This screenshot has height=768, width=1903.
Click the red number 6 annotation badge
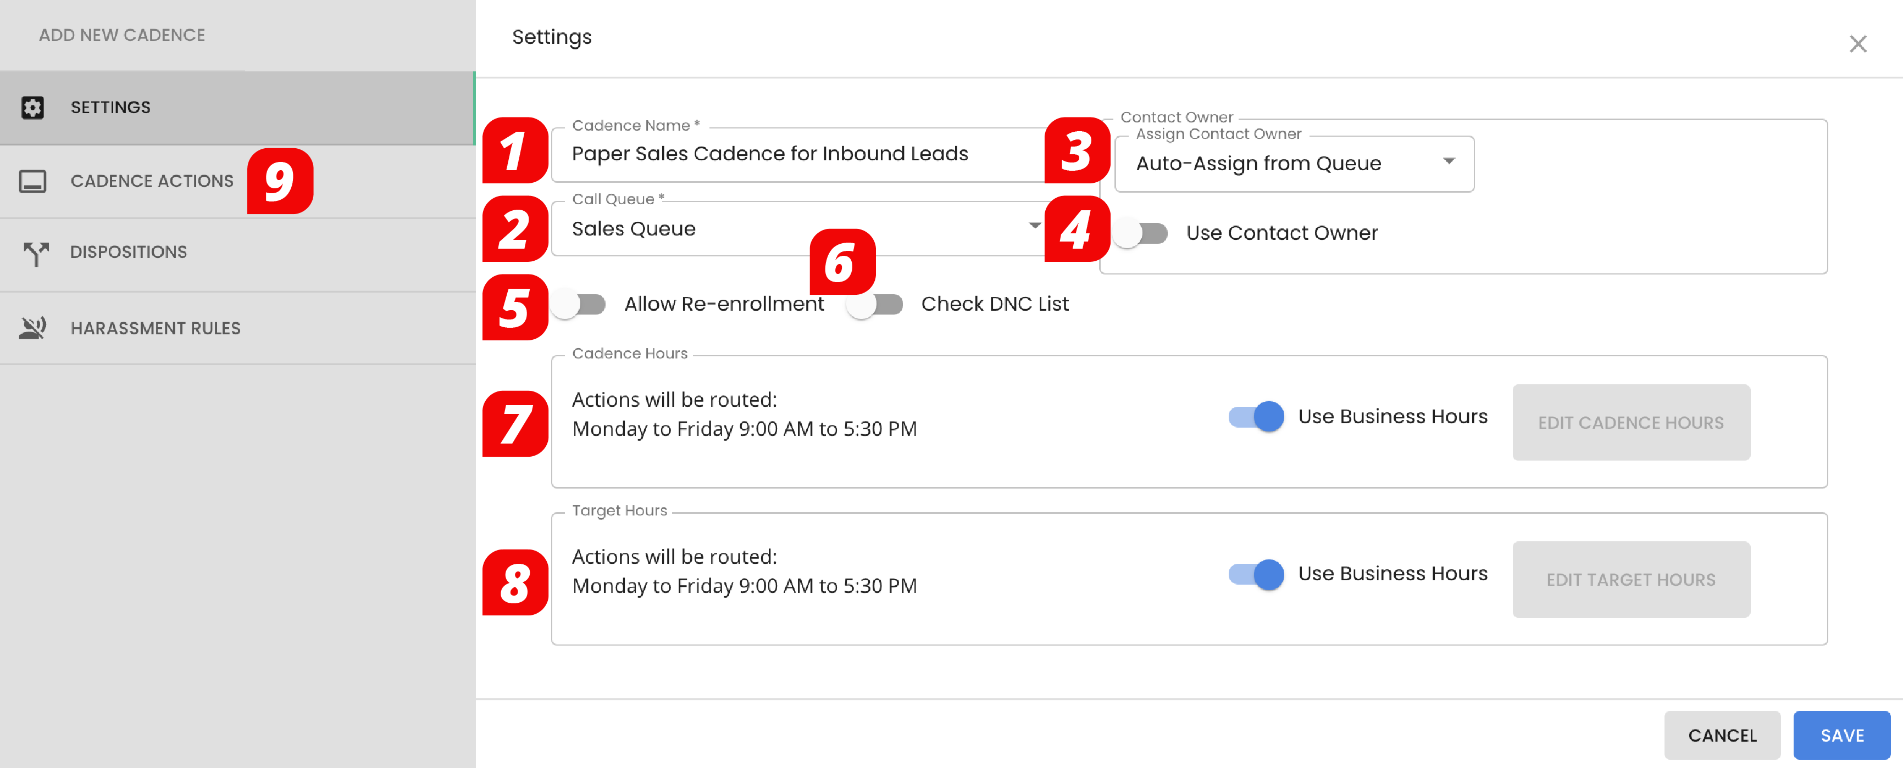tap(842, 262)
